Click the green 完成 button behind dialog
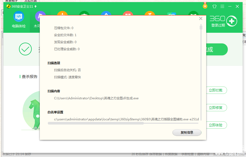Screen dimensions: 246x157 [217, 49]
